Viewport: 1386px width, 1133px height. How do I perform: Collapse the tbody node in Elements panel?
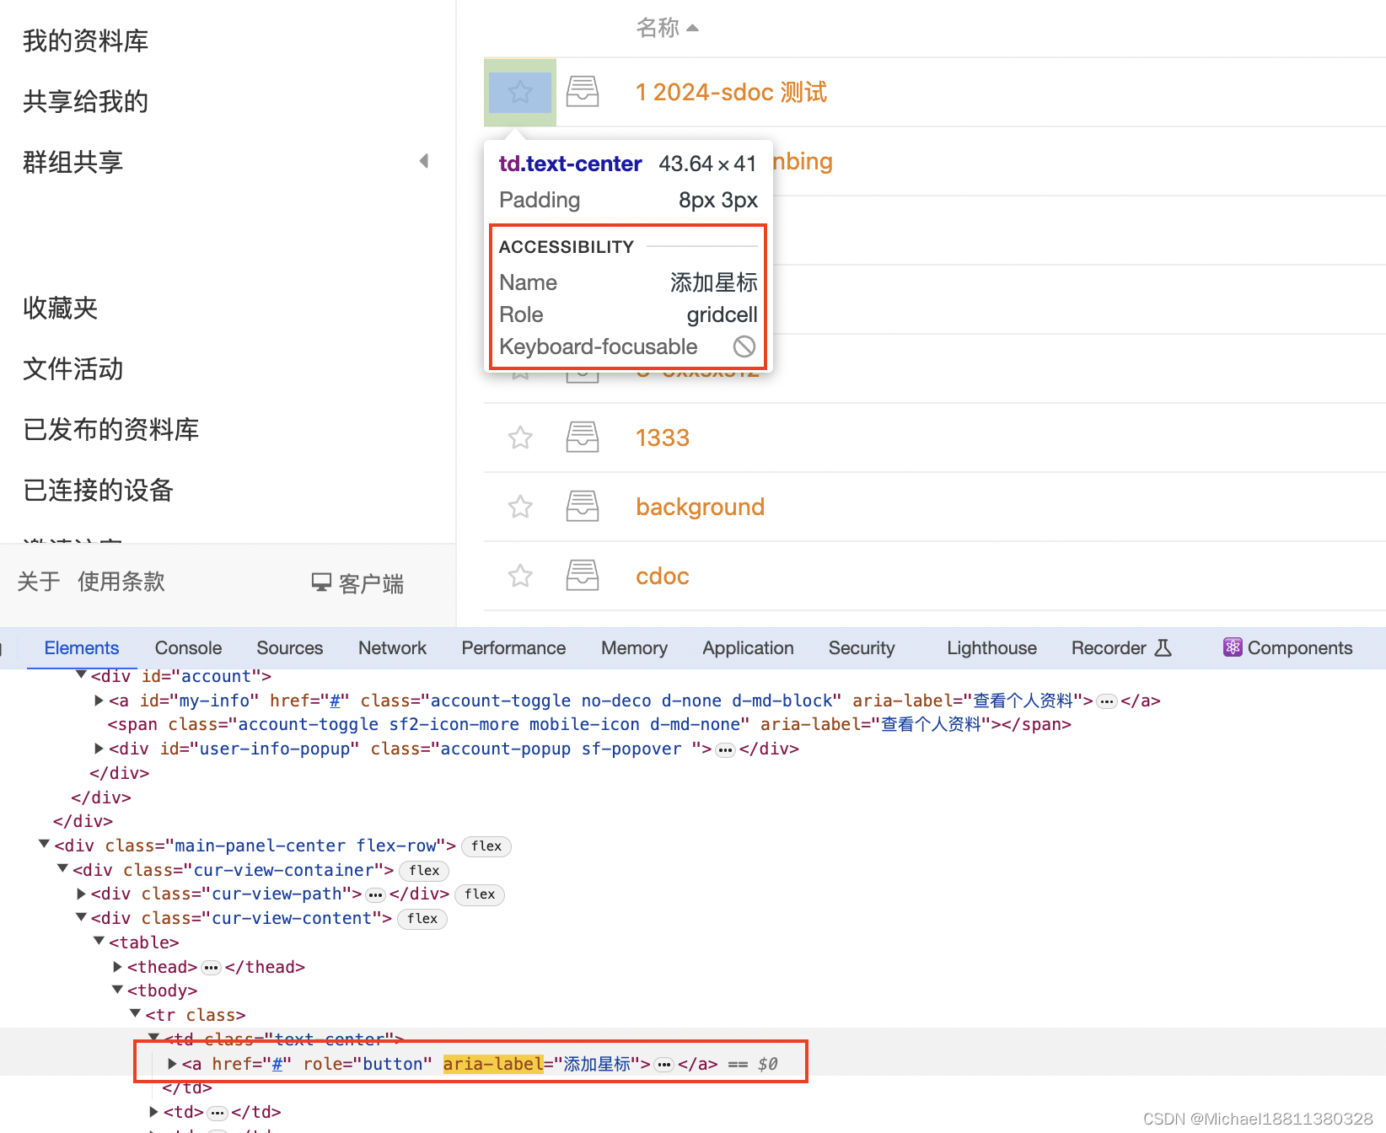pos(117,990)
